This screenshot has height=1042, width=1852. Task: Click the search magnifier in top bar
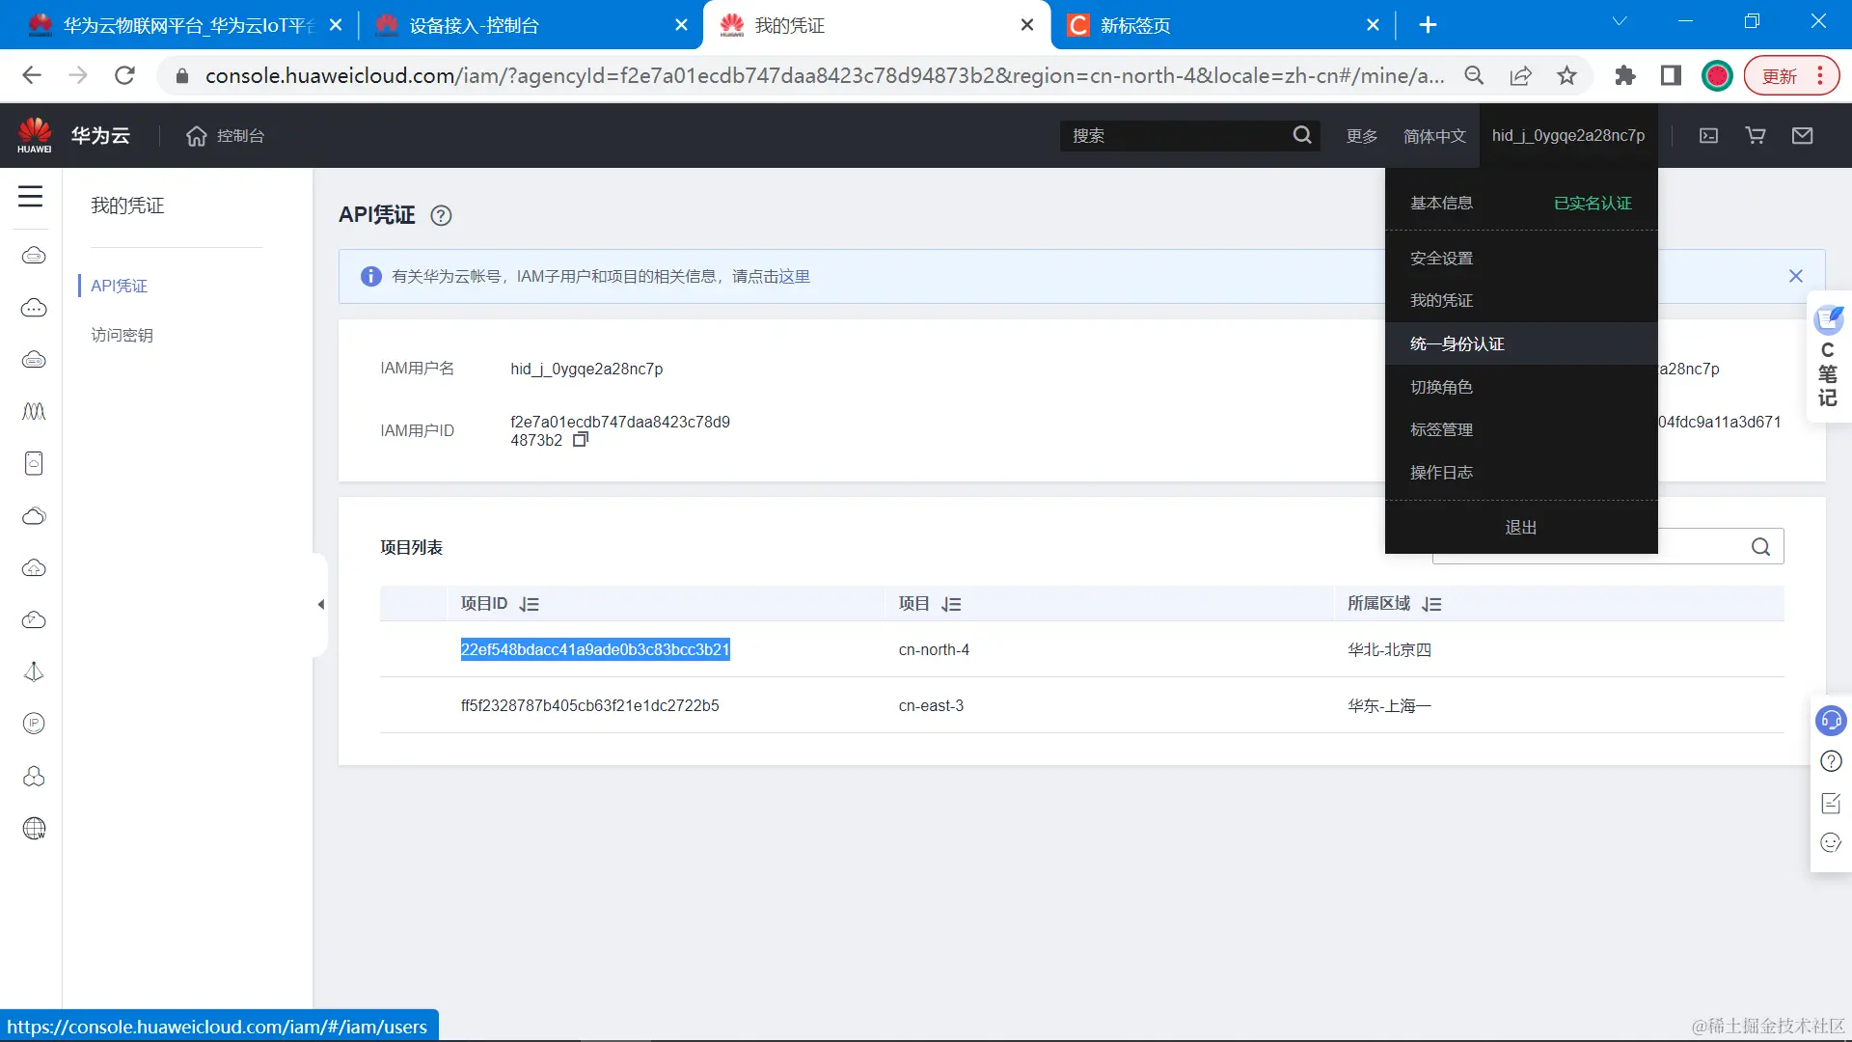pyautogui.click(x=1302, y=135)
